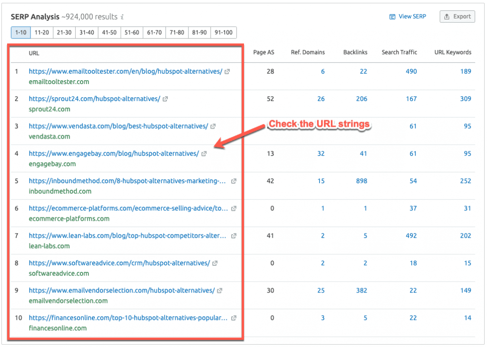Open the lean-labs.com blog URL
Image resolution: width=487 pixels, height=347 pixels.
click(x=127, y=235)
